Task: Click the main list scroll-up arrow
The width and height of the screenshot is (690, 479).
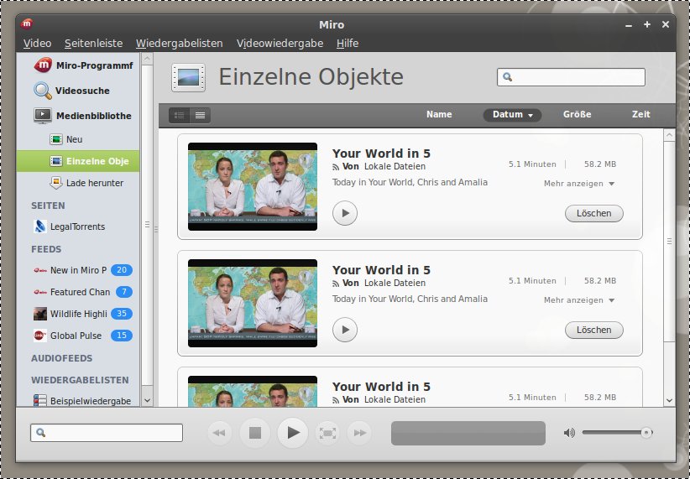Action: (669, 135)
